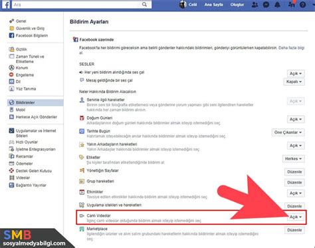Open notifications bell icon
Screen dimensions: 315x248
pos(277,5)
